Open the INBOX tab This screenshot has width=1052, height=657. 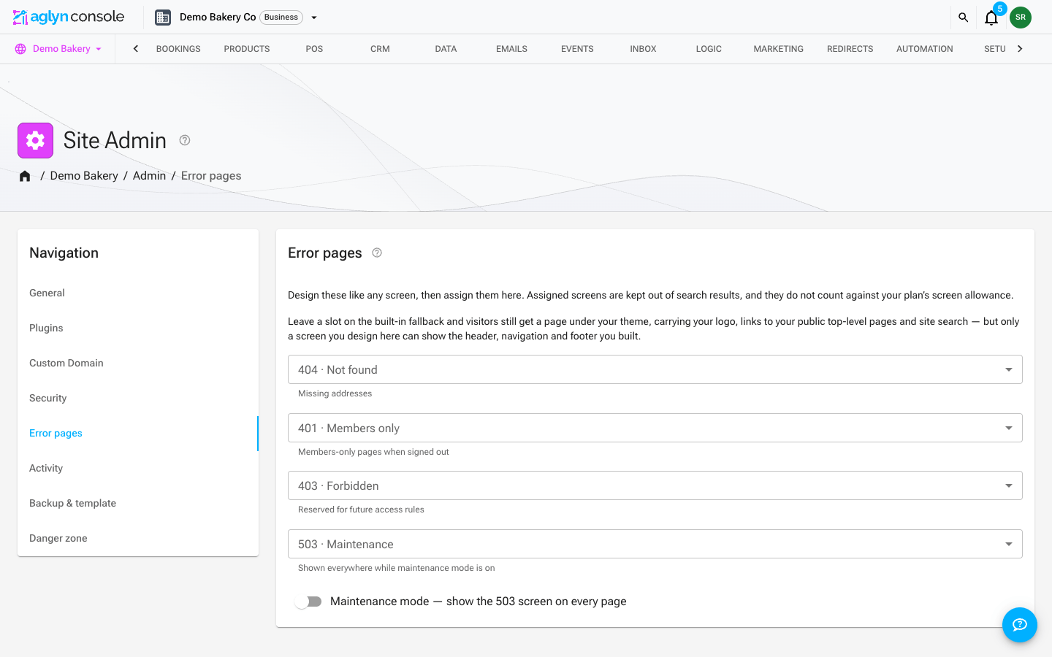pos(643,49)
